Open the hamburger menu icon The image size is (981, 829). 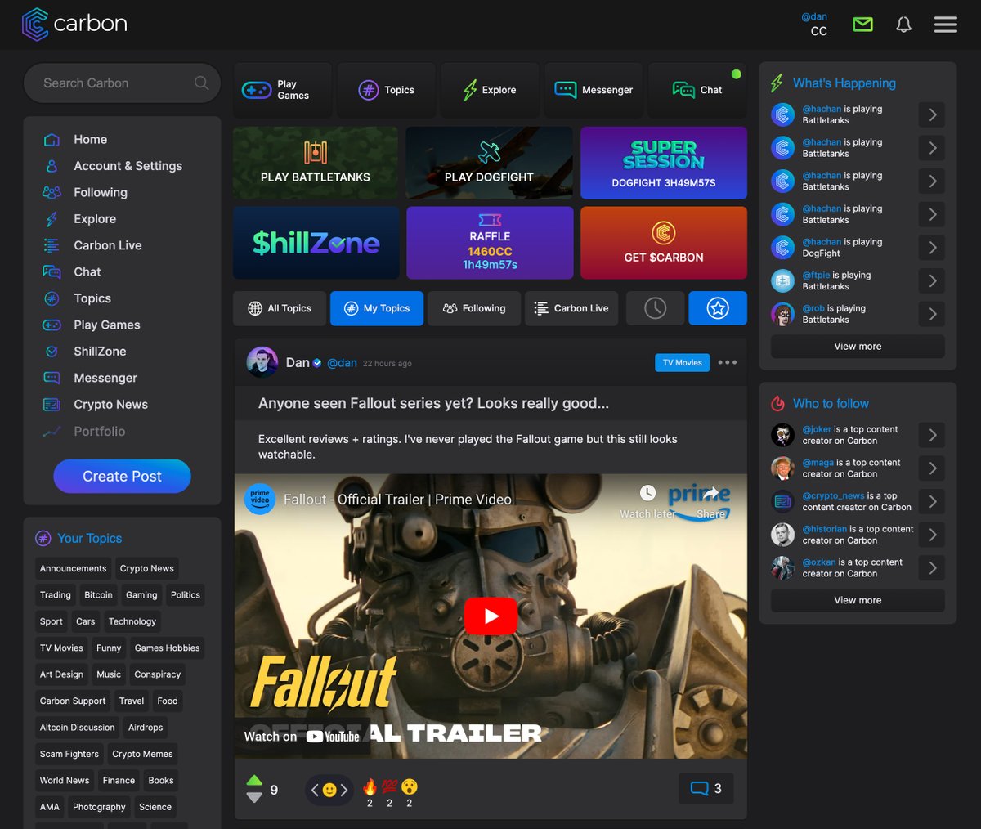[x=946, y=25]
